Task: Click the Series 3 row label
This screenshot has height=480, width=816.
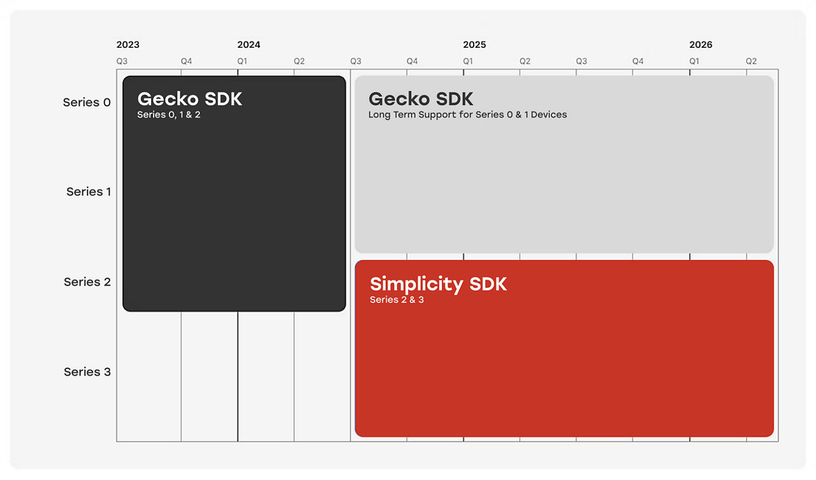Action: (x=87, y=372)
